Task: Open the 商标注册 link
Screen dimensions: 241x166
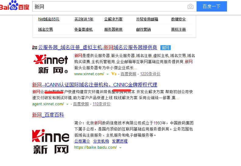Action: click(178, 29)
